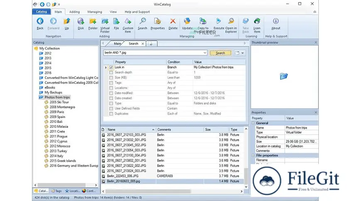Enable the Date modified checkbox
The height and width of the screenshot is (201, 347).
(x=111, y=93)
